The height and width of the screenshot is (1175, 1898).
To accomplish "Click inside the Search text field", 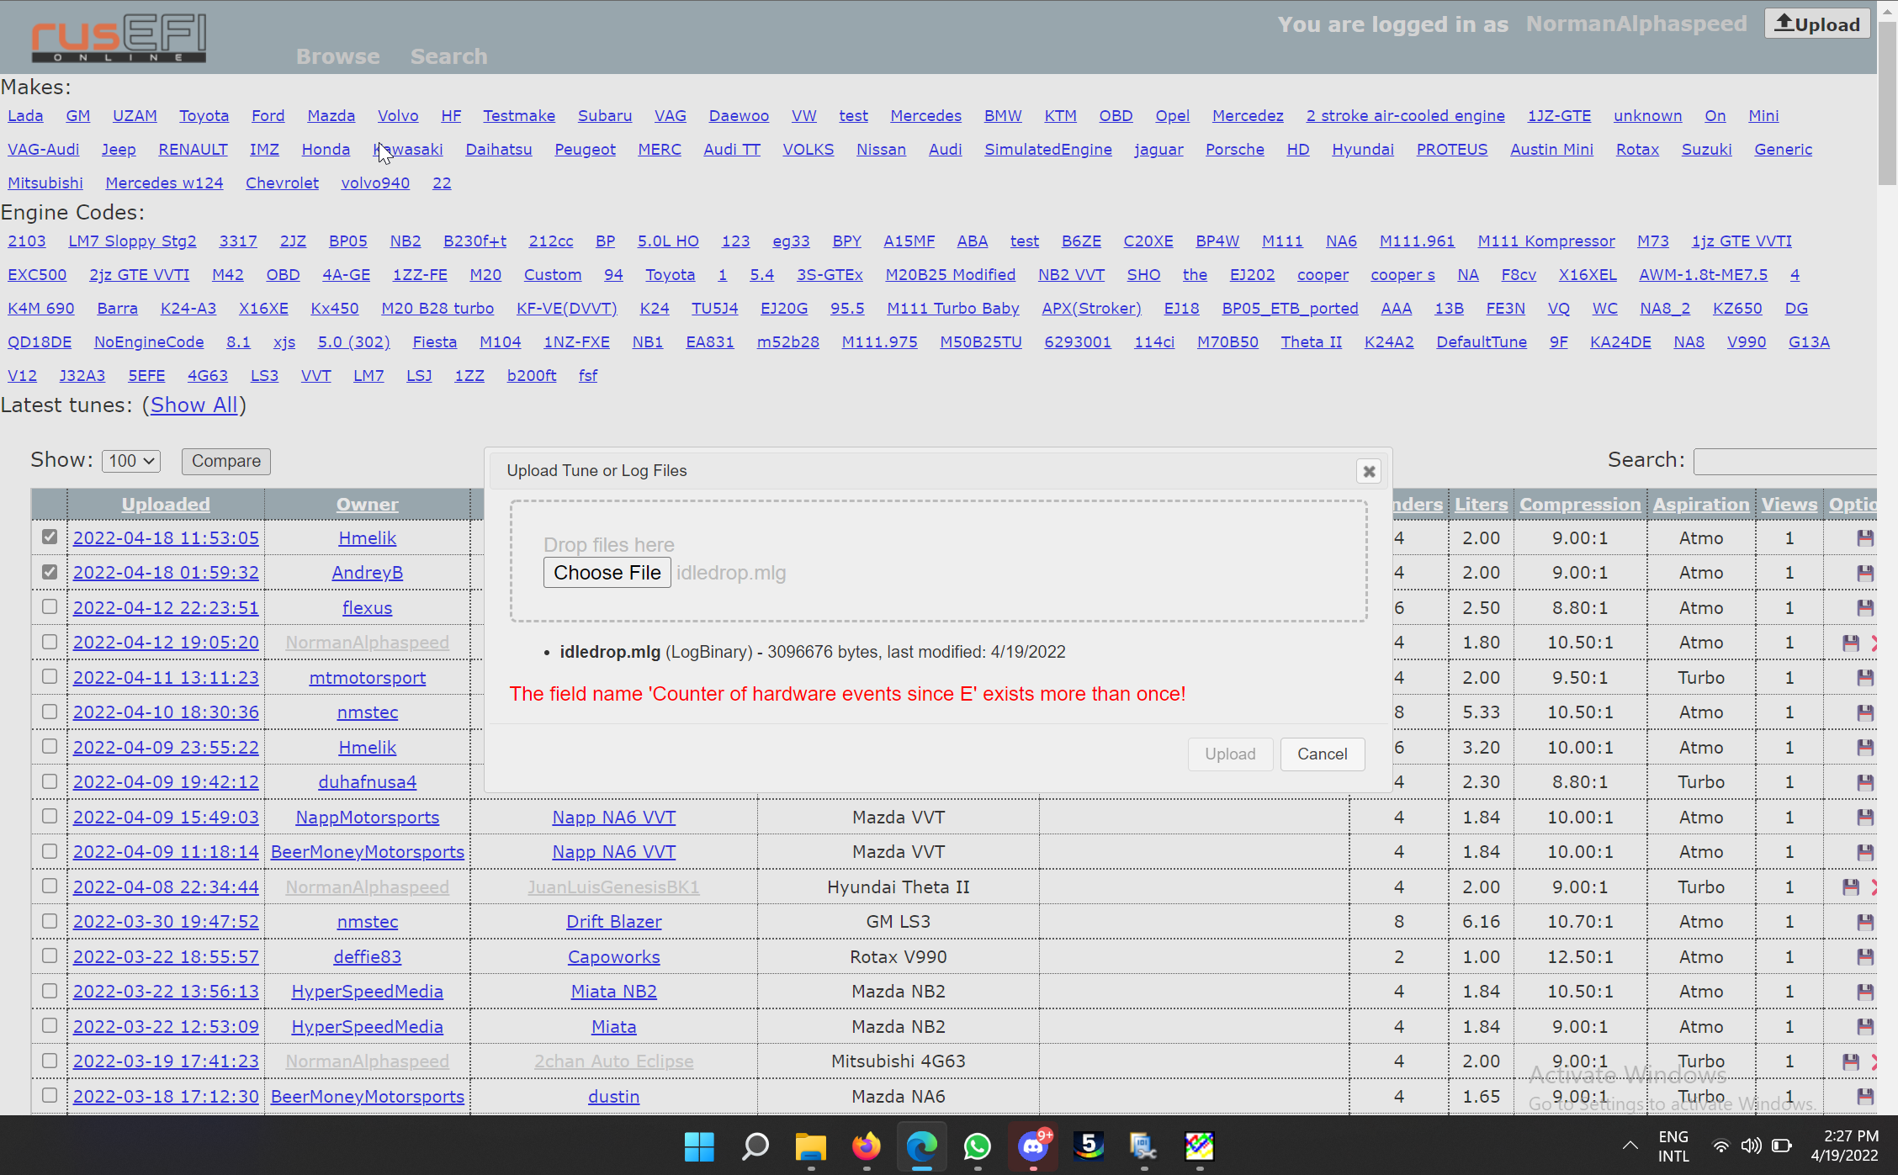I will [1784, 461].
